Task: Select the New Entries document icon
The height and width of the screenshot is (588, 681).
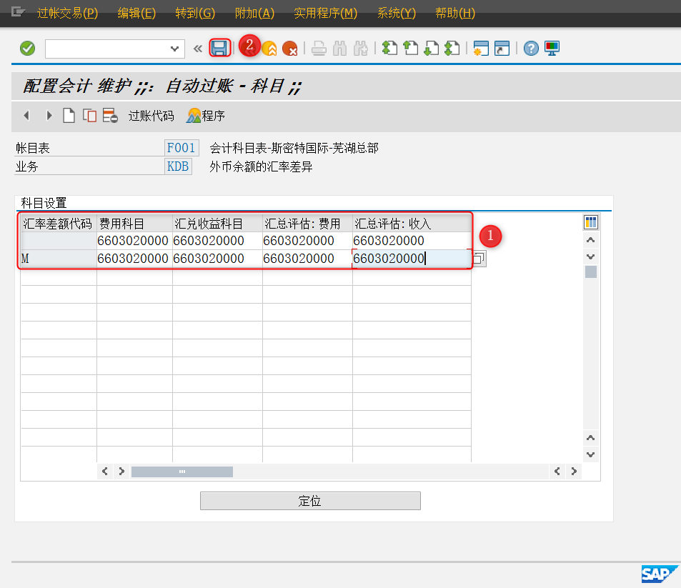Action: coord(69,115)
